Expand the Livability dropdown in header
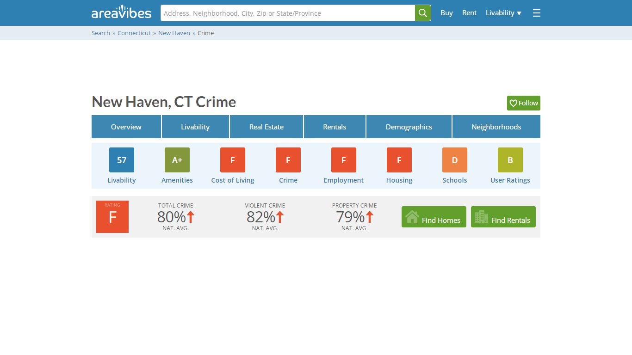This screenshot has width=632, height=355. (503, 13)
